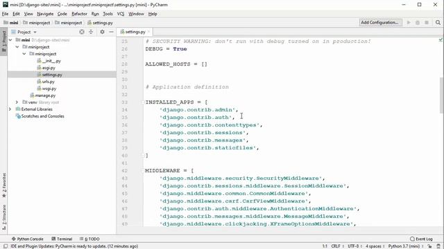Open the Event Log tool window
Viewport: 444px width, 249px height.
(x=421, y=239)
